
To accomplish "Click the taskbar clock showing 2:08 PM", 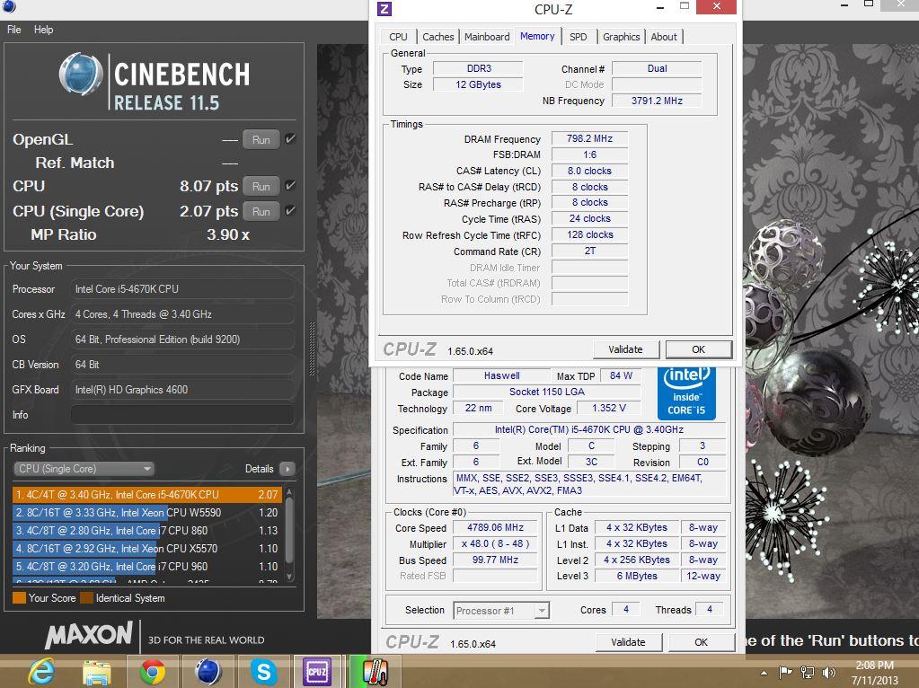I will tap(874, 666).
